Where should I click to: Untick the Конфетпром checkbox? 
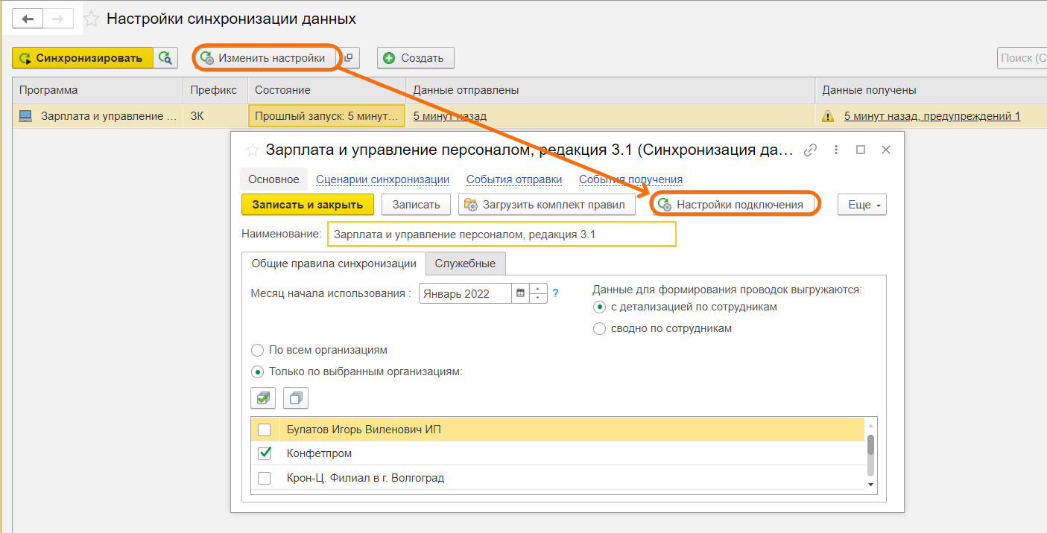tap(264, 453)
